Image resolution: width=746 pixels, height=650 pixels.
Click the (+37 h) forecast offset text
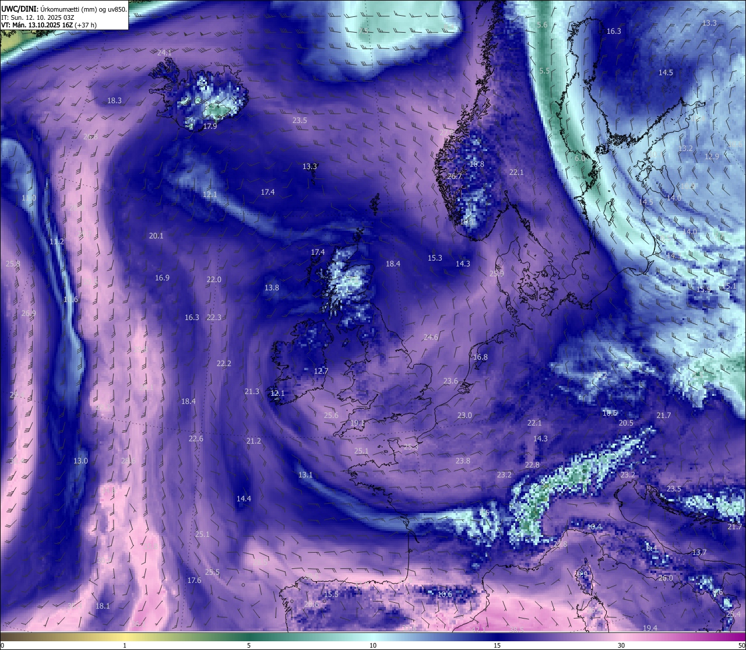click(x=86, y=25)
